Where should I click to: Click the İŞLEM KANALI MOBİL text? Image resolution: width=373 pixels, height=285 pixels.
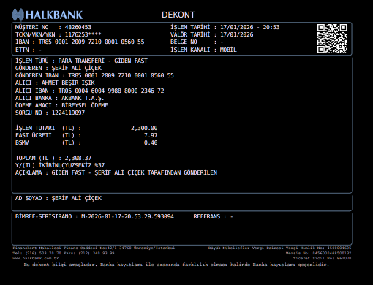tap(228, 50)
